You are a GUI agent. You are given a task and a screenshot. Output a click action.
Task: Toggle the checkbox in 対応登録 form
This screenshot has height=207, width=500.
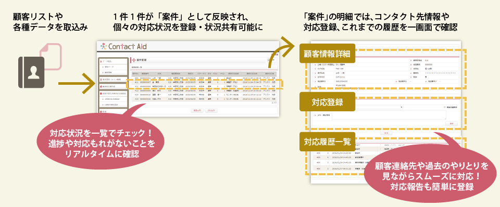coord(445,107)
